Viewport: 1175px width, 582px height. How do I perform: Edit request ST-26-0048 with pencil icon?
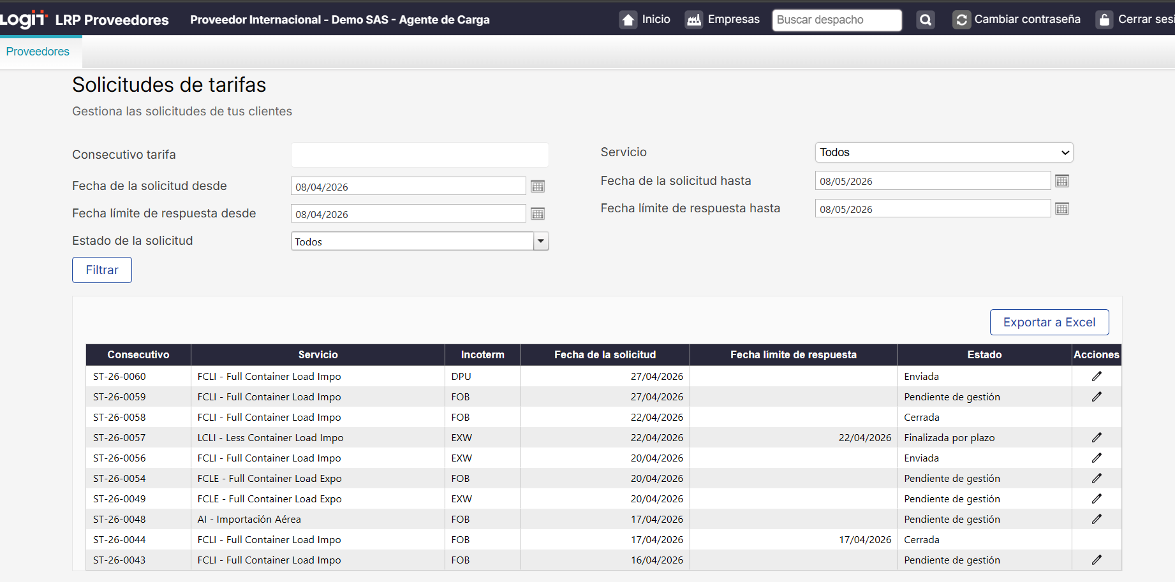coord(1097,519)
